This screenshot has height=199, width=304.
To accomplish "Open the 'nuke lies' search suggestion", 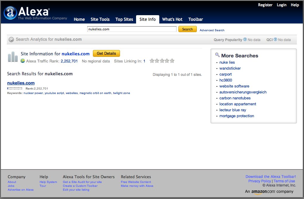I will click(x=227, y=62).
